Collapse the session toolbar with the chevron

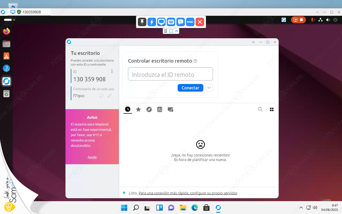176,31
